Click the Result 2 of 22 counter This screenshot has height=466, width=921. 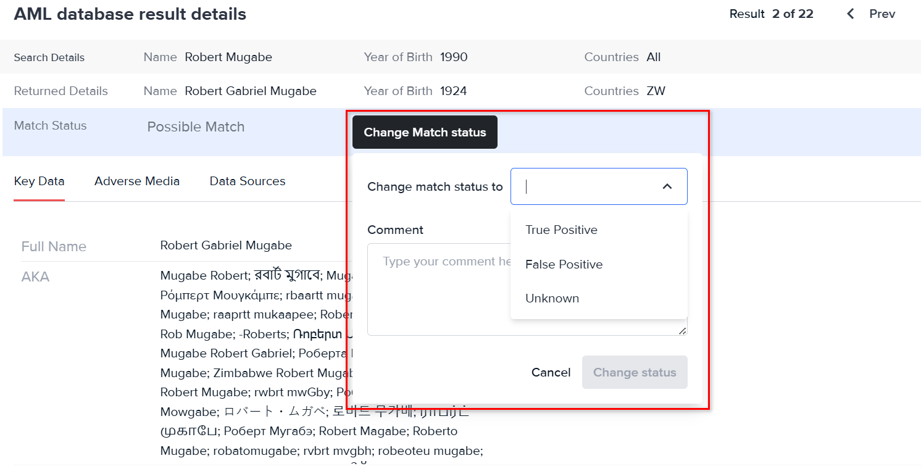pyautogui.click(x=771, y=14)
